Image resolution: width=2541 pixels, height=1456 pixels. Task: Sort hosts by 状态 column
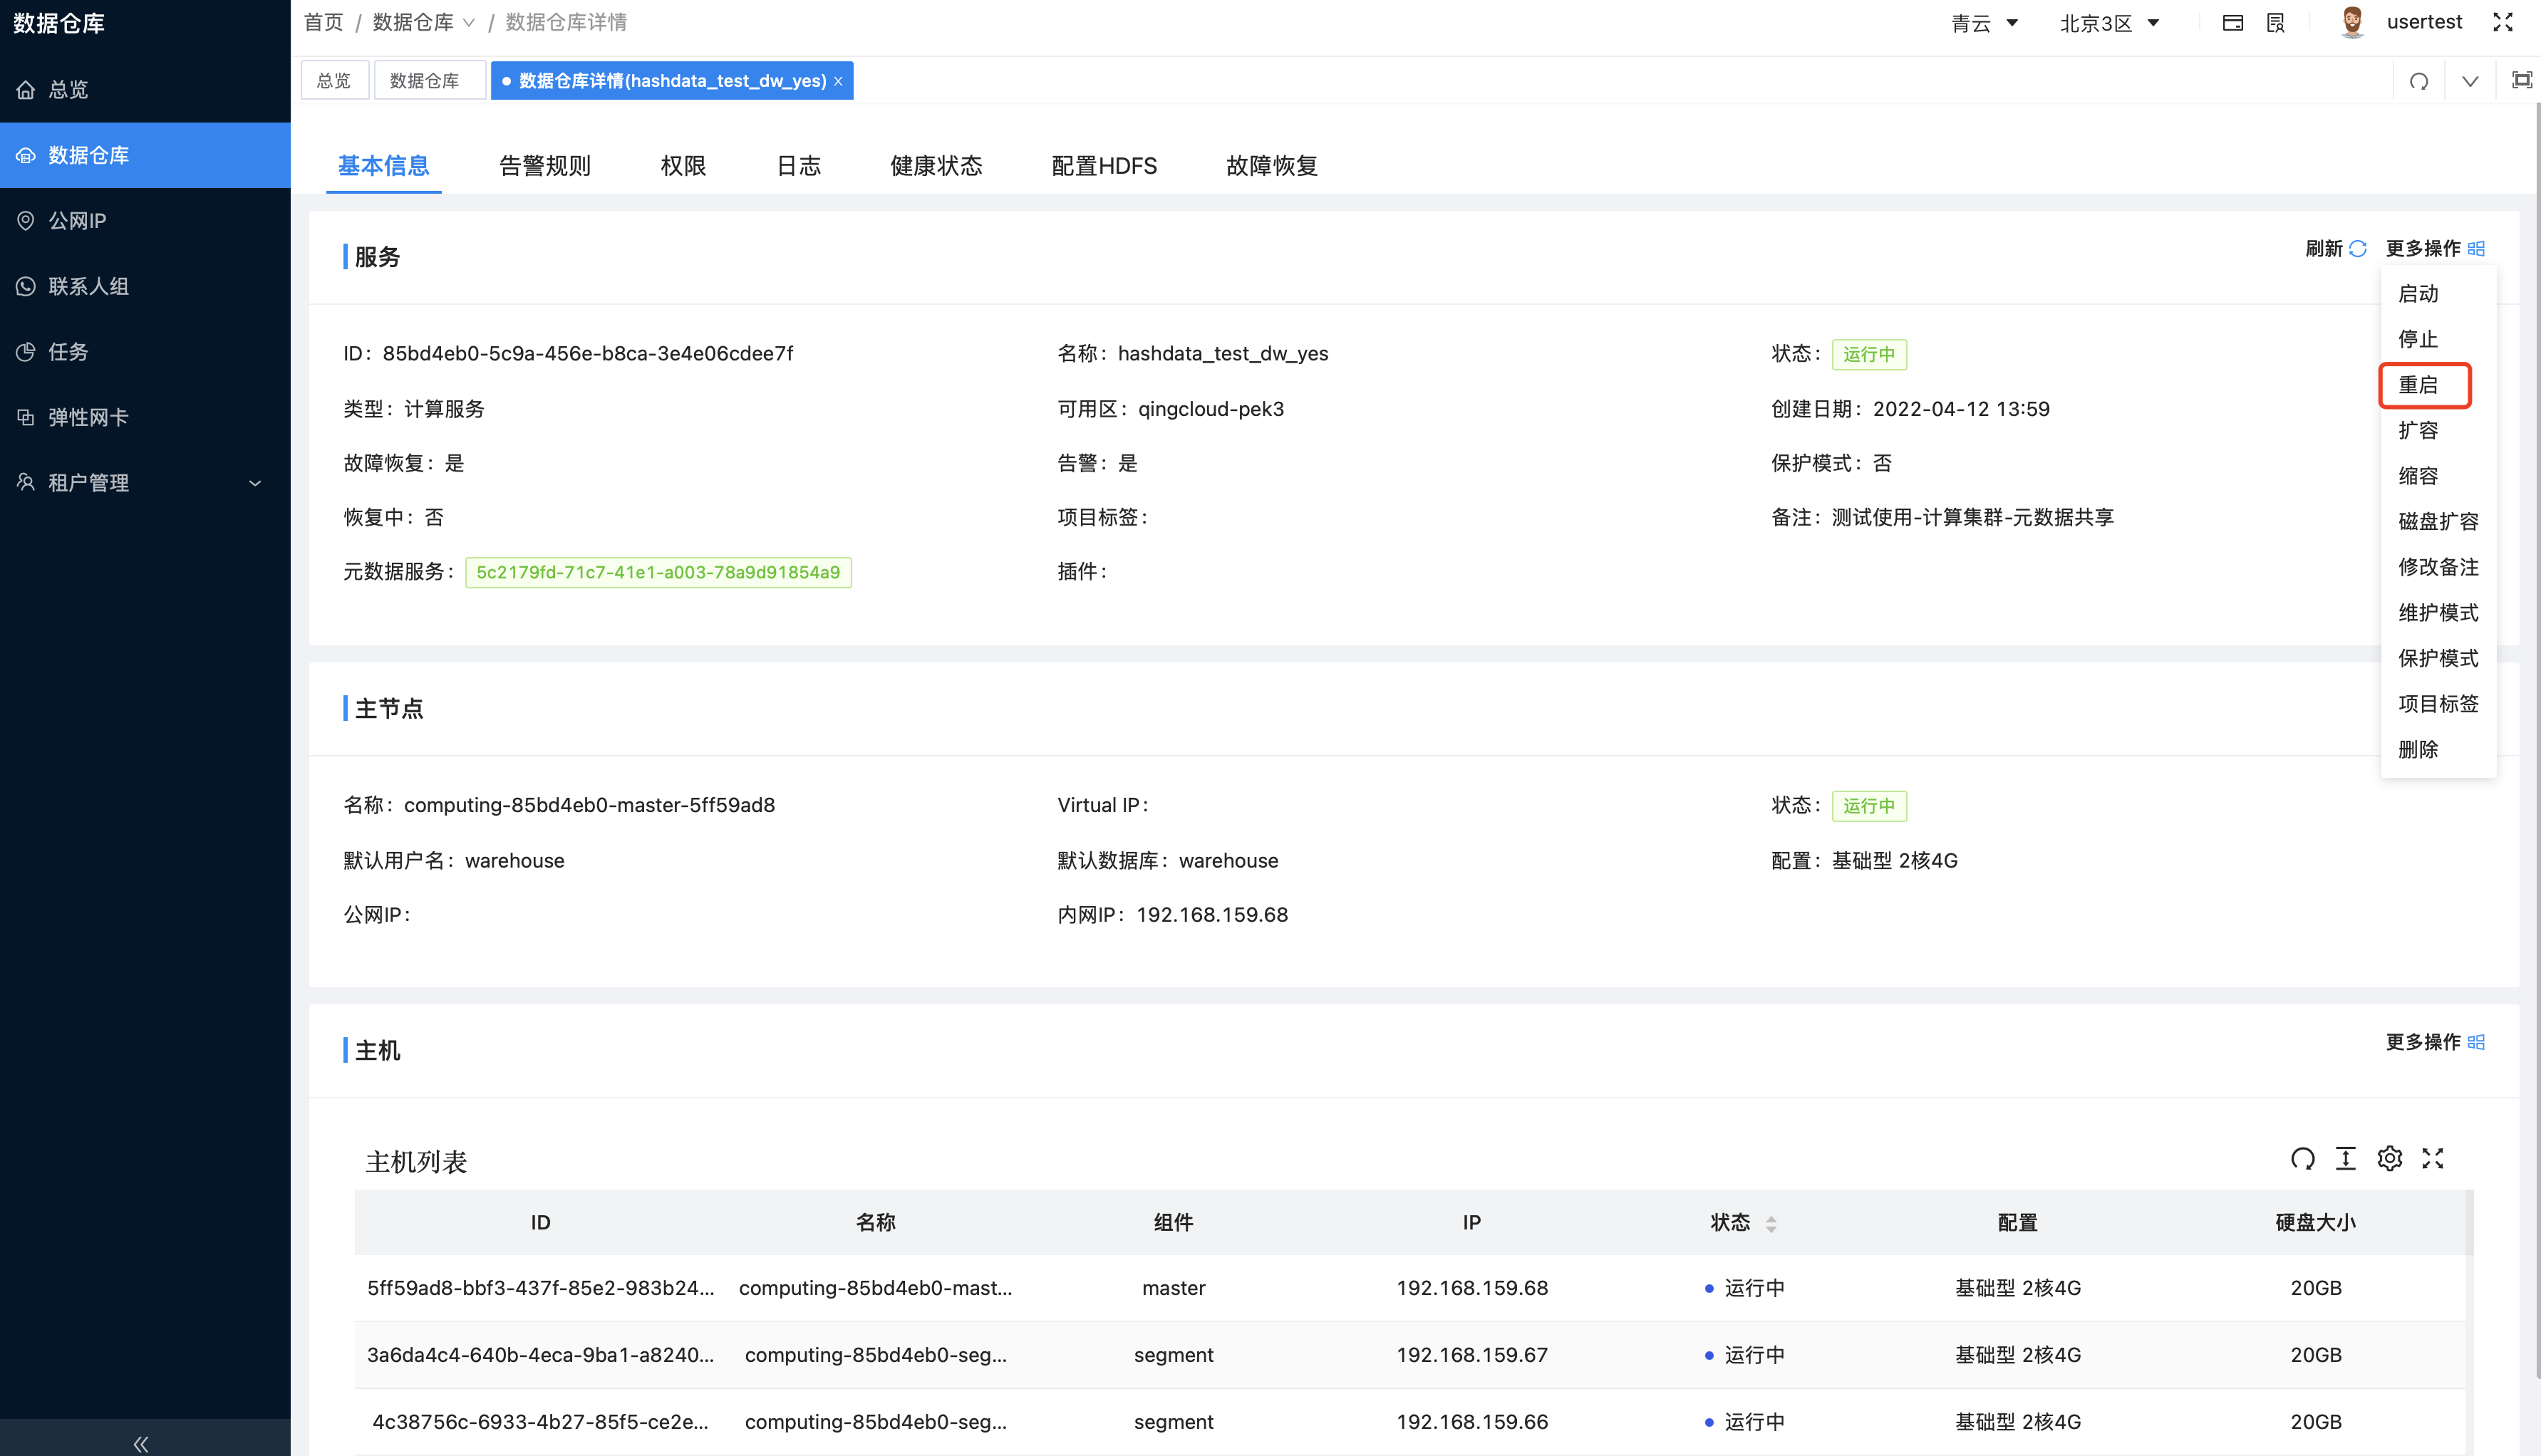(x=1770, y=1223)
